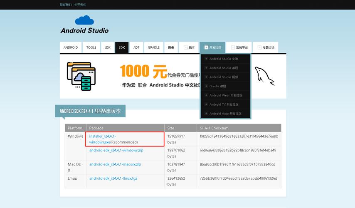Image resolution: width=355 pixels, height=208 pixels.
Task: Click the checksum starting 85a9cccb
Action: coord(237,164)
